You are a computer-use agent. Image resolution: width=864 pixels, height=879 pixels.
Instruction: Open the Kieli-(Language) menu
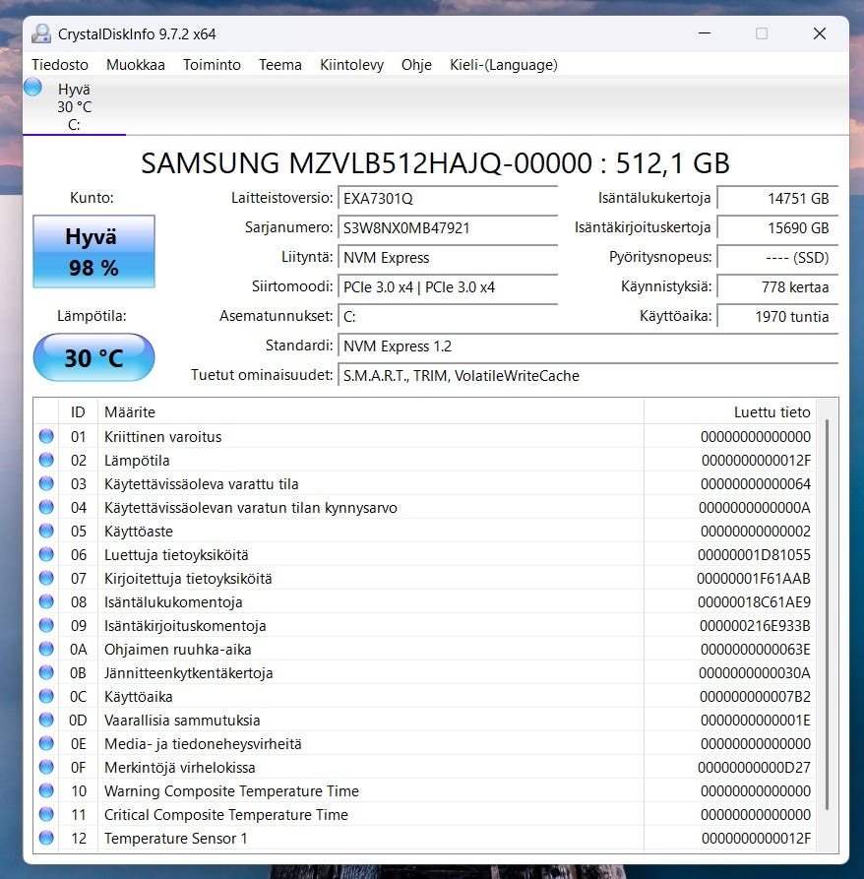504,65
